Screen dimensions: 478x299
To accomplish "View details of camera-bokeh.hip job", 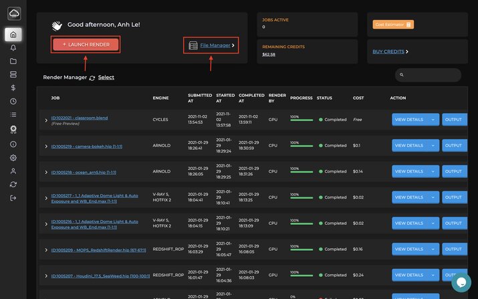I will coord(410,146).
